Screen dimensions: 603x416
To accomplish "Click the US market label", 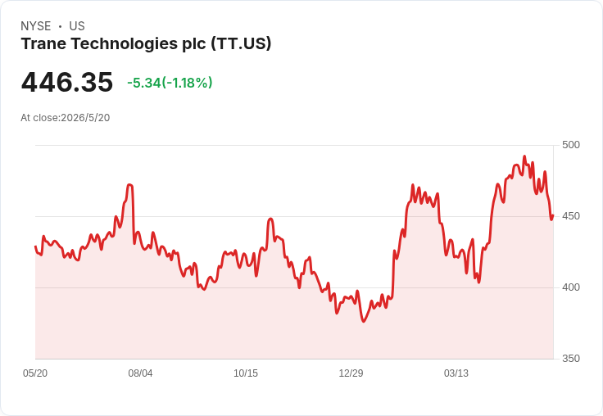I will (77, 26).
